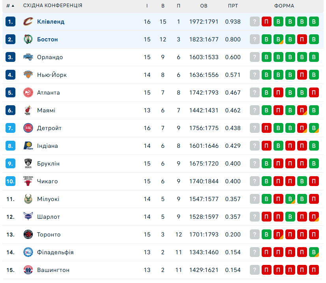Open the Філадельфія team page
Screen dimensions: 326x283
coord(55,252)
